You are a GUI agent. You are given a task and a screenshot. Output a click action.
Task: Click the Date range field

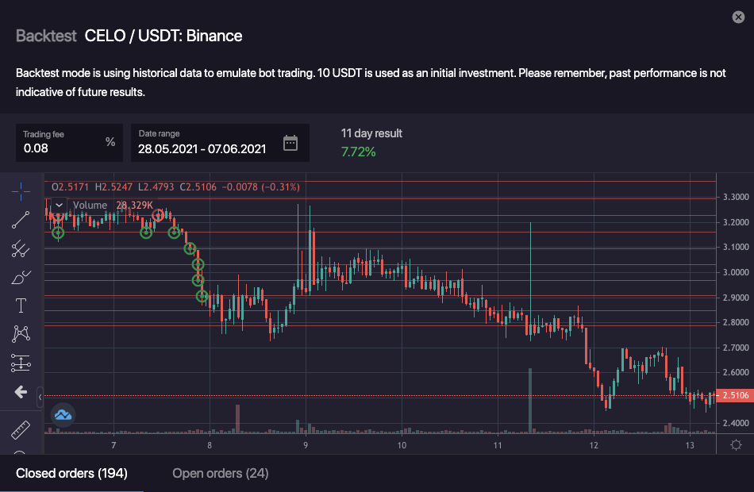202,148
